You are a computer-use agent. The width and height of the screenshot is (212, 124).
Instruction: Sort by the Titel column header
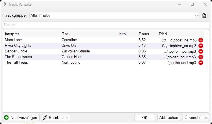(x=66, y=34)
